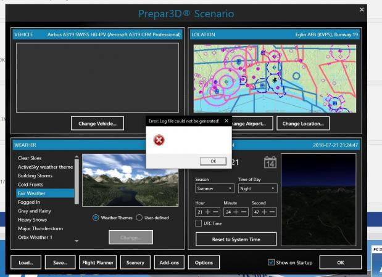Select Fair Weather theme
This screenshot has width=382, height=277.
tap(45, 193)
